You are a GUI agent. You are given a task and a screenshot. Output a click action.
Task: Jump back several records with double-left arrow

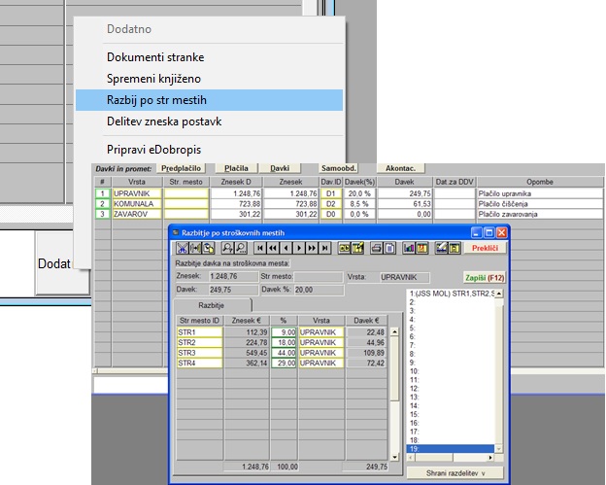[273, 248]
